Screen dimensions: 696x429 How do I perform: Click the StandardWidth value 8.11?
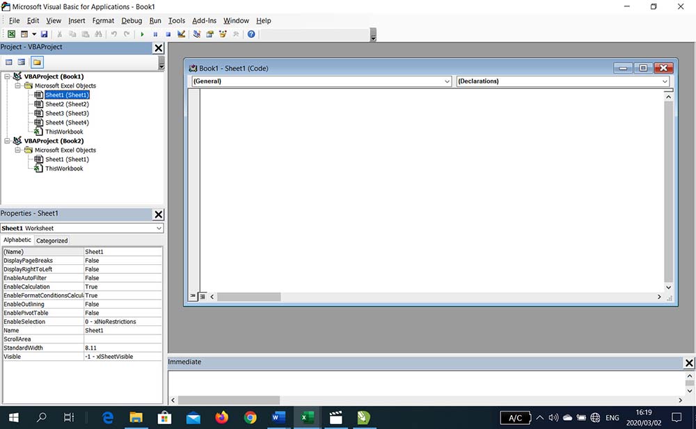tap(123, 348)
